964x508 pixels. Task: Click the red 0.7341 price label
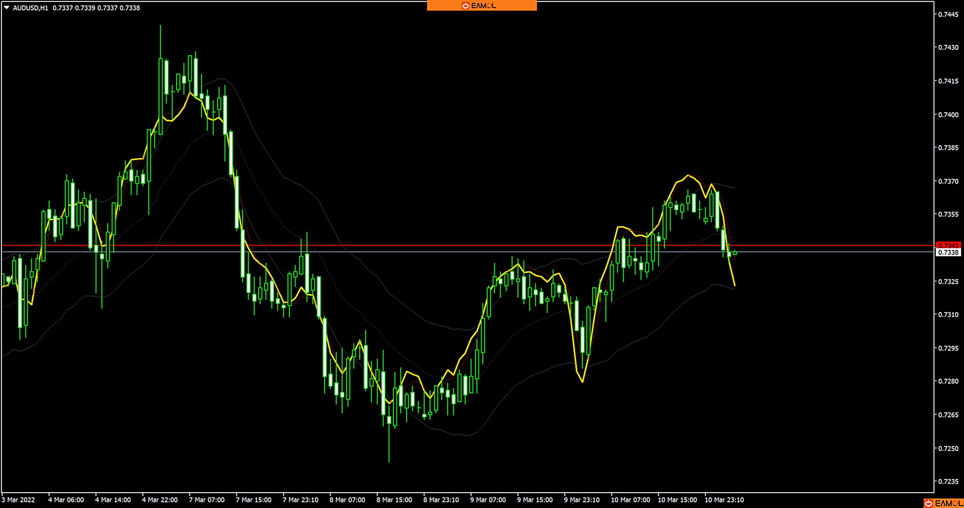pyautogui.click(x=948, y=245)
